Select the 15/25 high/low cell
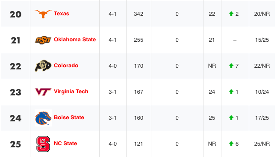277x158 pixels. click(262, 40)
